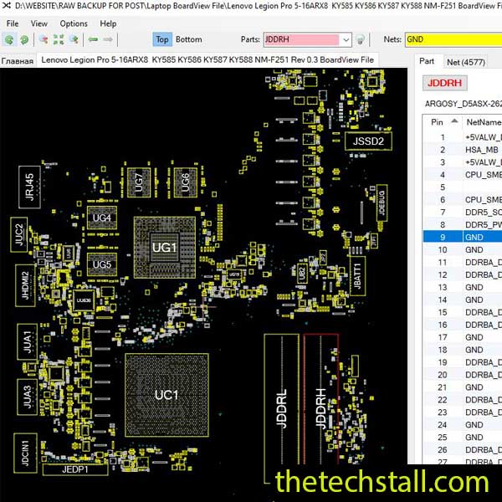Select the UG5 memory chip on board
This screenshot has height=502, width=502.
click(x=102, y=264)
